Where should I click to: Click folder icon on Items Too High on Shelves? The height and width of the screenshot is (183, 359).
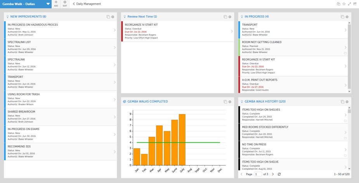[x=345, y=121]
